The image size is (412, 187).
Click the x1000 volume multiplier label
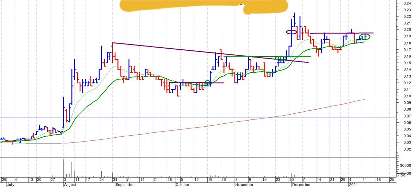pyautogui.click(x=401, y=176)
